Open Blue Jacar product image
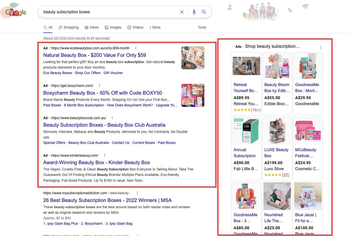Screen dimensions: 349x236 click(x=308, y=196)
